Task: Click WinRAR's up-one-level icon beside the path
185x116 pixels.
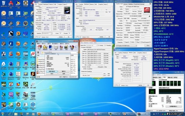Action: tap(38, 52)
